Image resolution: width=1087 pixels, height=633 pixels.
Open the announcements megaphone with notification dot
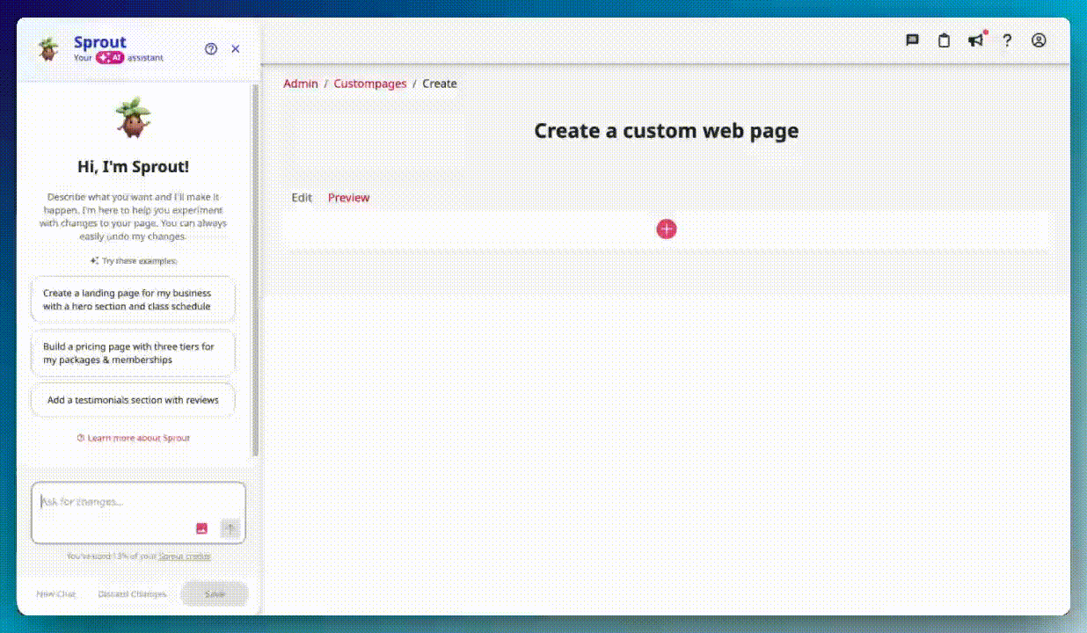coord(975,40)
